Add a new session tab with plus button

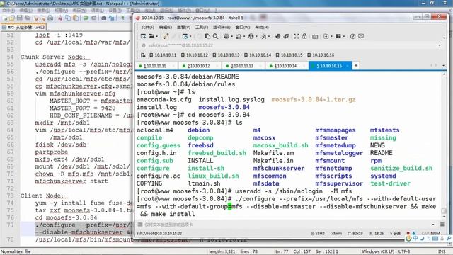tap(356, 66)
